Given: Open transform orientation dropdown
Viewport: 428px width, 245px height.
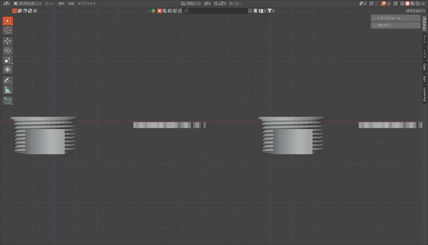Looking at the screenshot, I should coord(191,3).
